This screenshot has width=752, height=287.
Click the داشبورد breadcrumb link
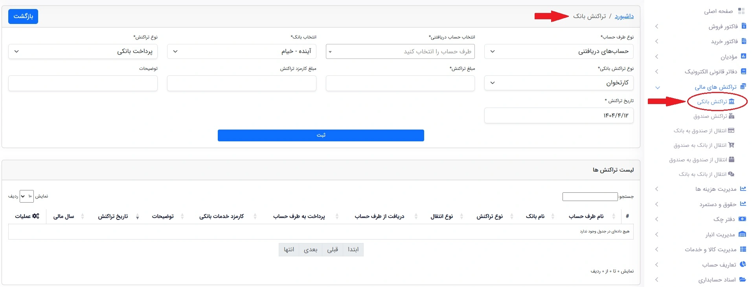(624, 16)
